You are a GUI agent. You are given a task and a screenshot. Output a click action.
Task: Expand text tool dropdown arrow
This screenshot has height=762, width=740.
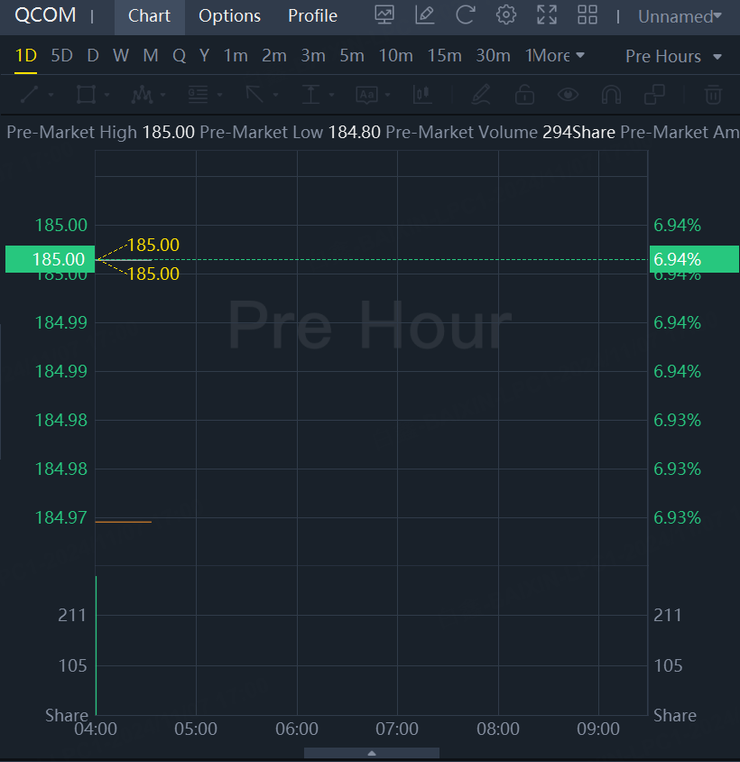[x=387, y=95]
